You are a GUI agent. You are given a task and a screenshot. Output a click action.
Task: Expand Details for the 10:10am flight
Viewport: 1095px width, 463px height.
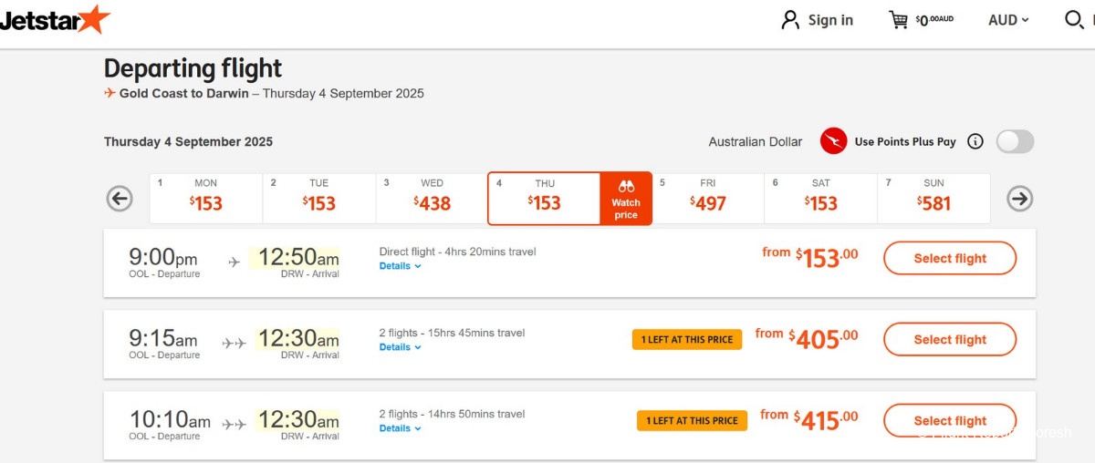point(400,428)
